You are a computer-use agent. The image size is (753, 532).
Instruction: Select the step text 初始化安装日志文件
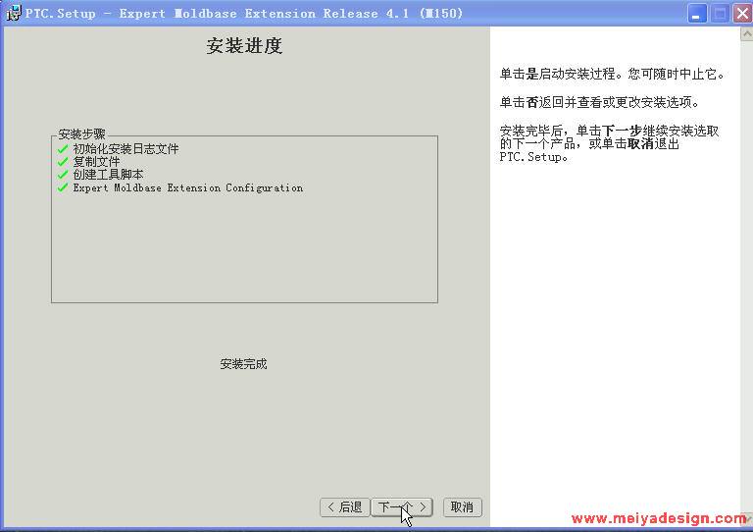125,149
